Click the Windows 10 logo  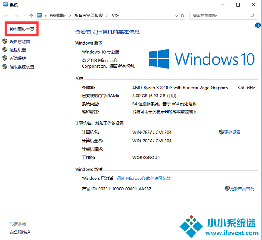(x=202, y=59)
